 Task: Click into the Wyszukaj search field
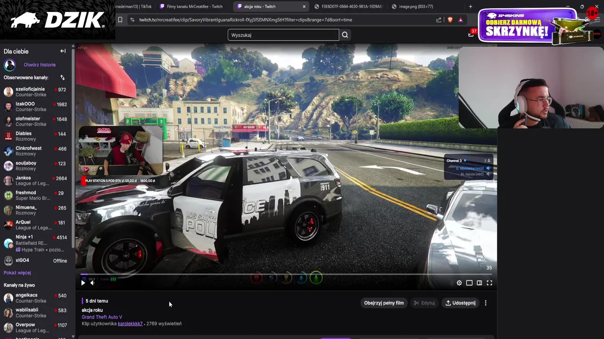tap(283, 35)
